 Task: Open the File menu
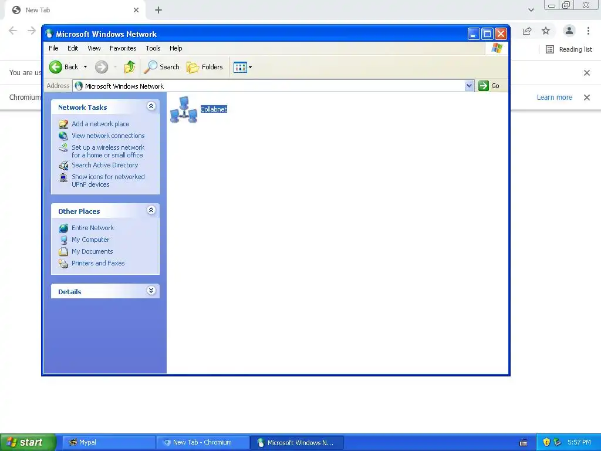click(53, 48)
